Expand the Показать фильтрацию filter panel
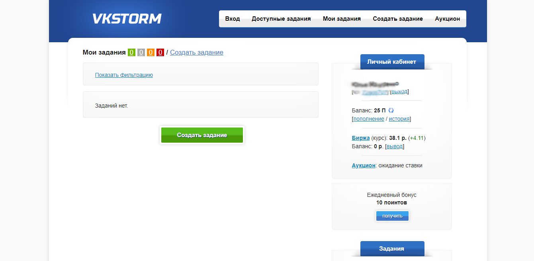 [x=124, y=75]
